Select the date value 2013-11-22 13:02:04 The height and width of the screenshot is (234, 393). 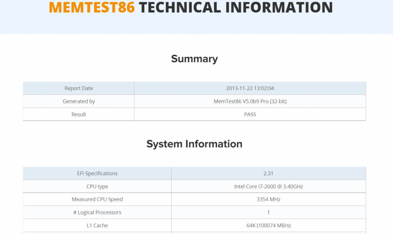click(250, 88)
